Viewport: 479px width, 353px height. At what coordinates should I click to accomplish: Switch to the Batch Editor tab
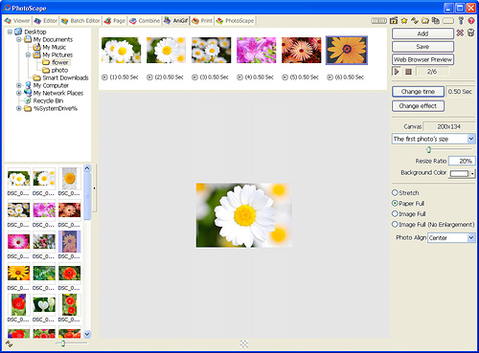tap(80, 21)
